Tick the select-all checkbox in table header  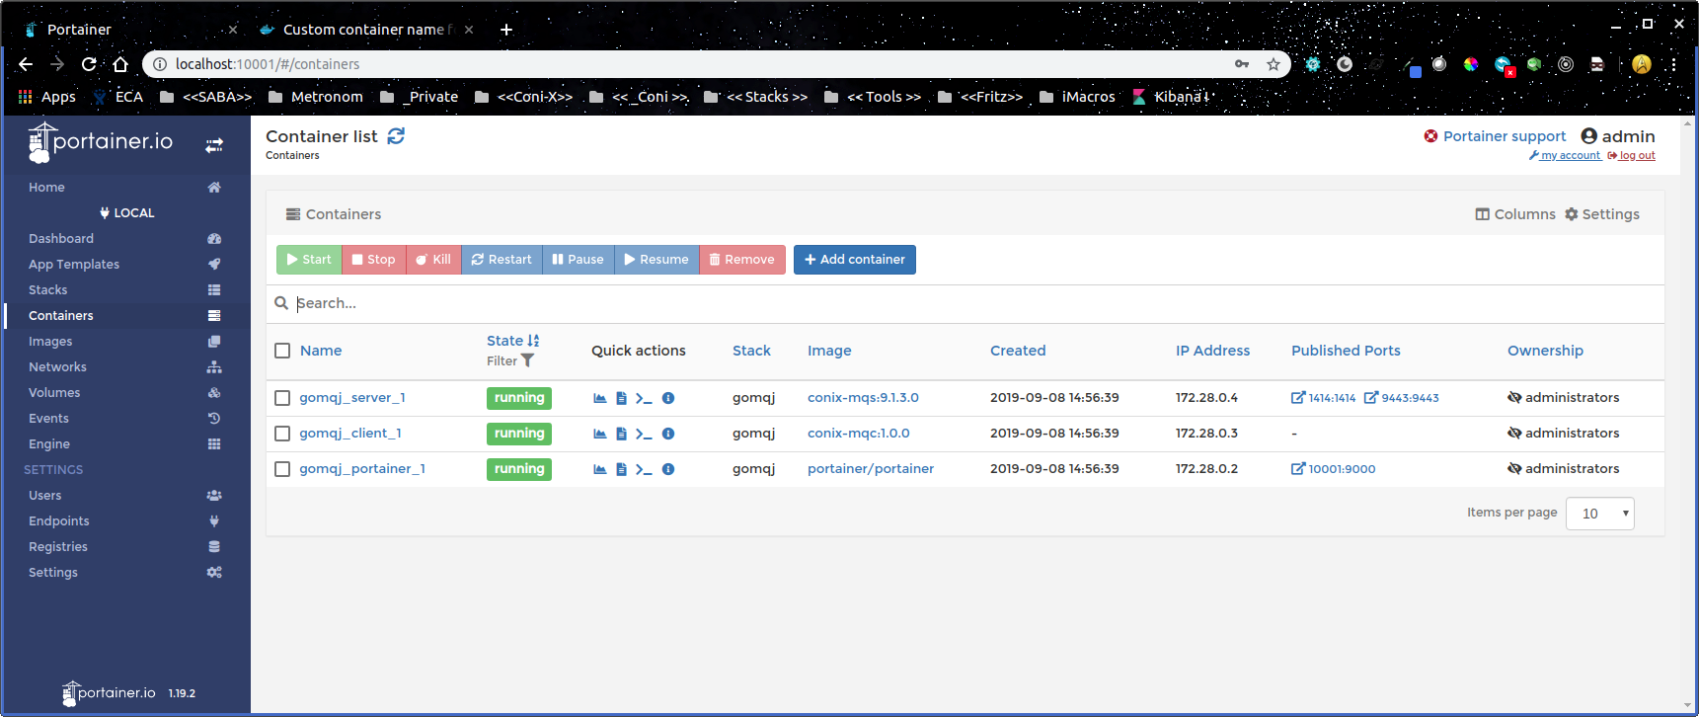click(x=282, y=351)
